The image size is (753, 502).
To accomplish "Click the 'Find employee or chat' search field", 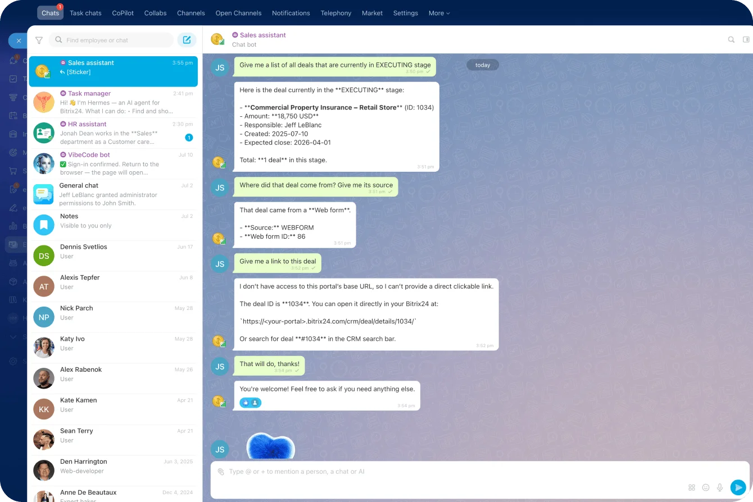I will (x=111, y=40).
